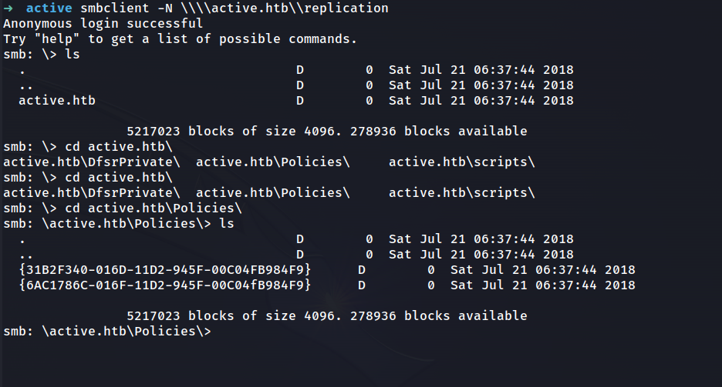Open the {31B2F340-016D-11D2-945F-00C04FB984F9} policy folder entry
722x387 pixels.
pyautogui.click(x=164, y=270)
